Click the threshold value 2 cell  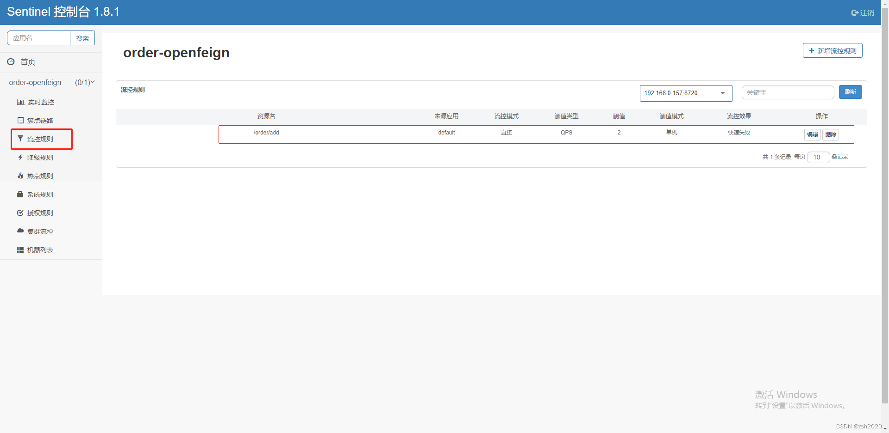click(x=619, y=133)
